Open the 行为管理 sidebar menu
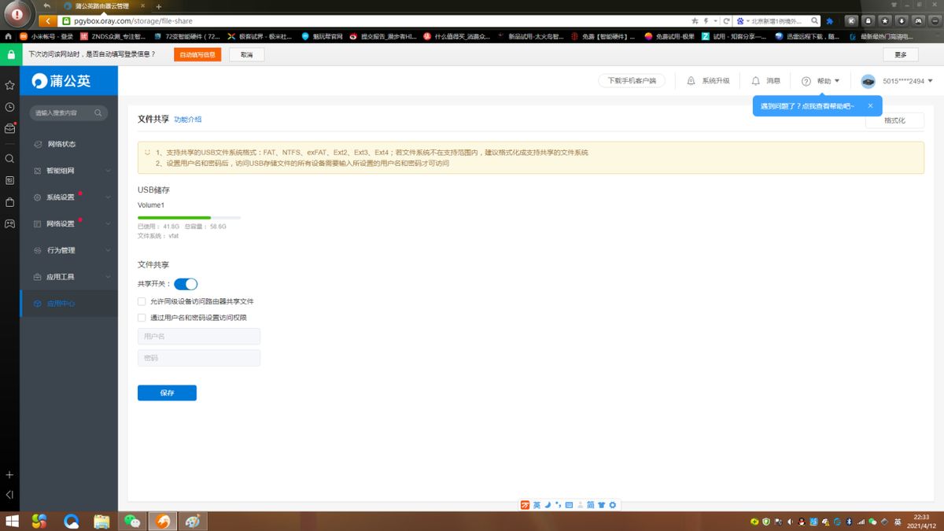 coord(68,250)
